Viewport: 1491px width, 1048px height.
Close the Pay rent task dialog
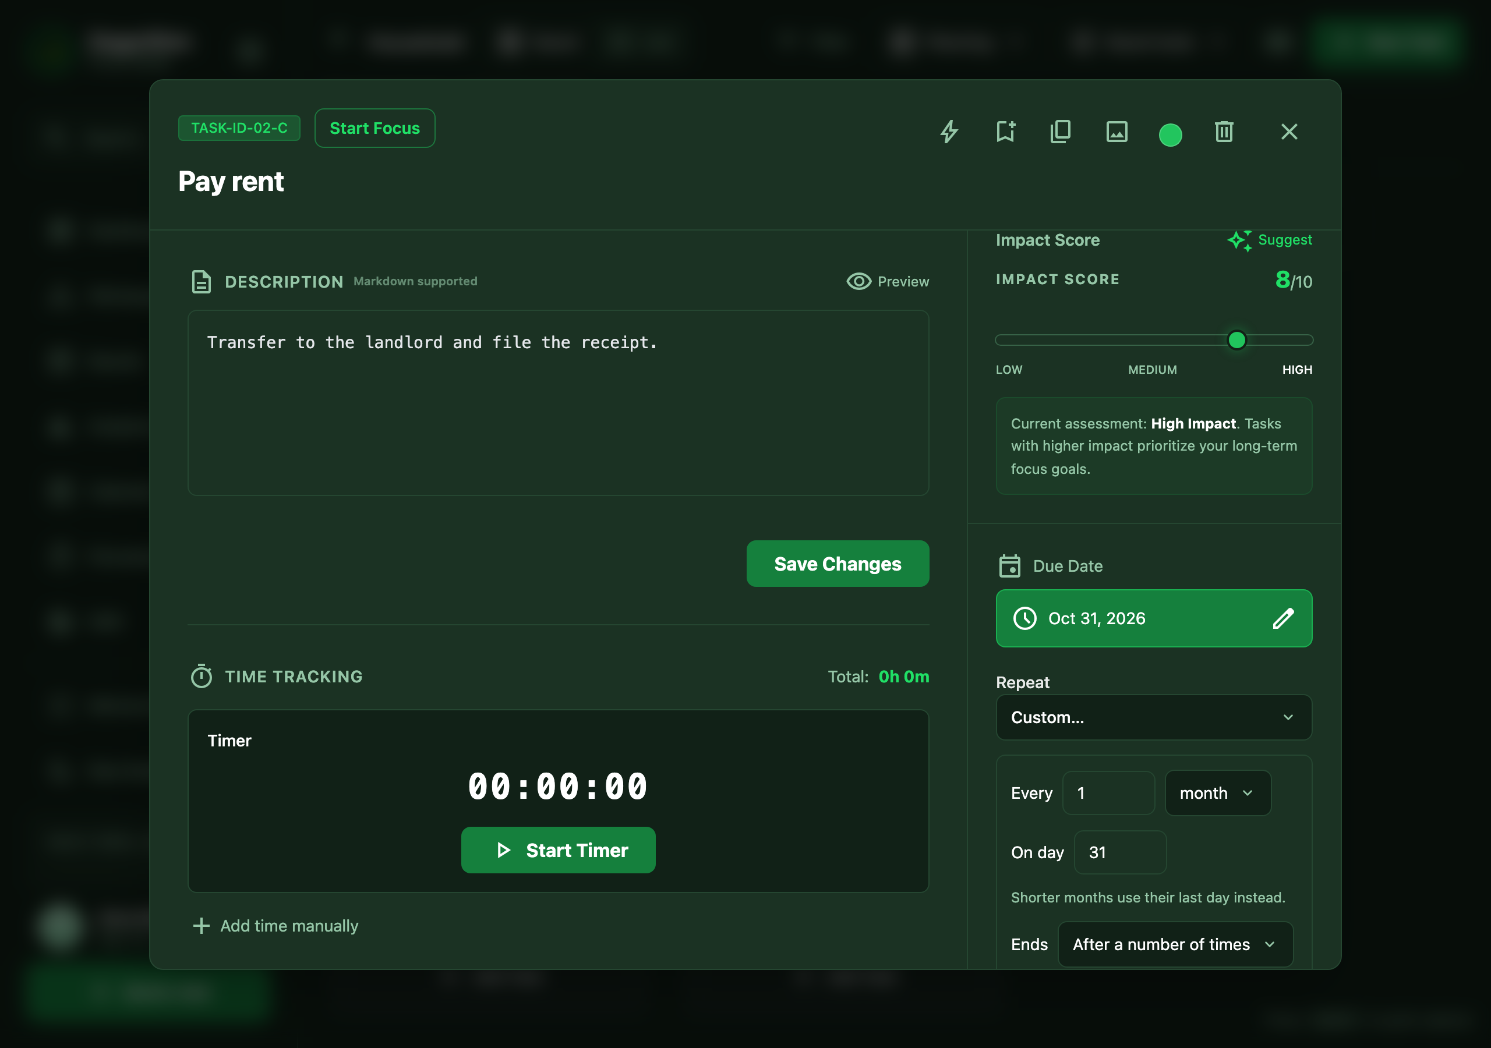click(x=1289, y=132)
